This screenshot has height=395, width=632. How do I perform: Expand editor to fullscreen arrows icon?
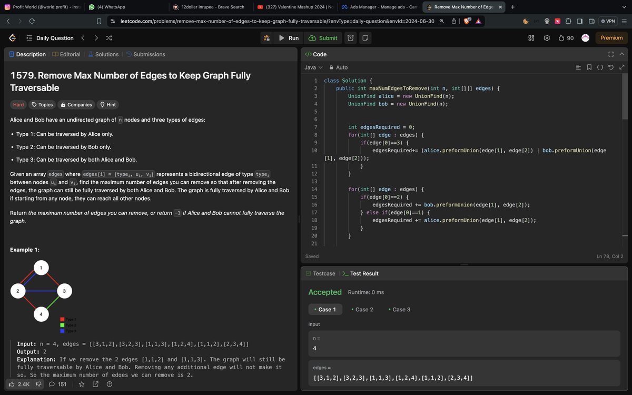(621, 67)
